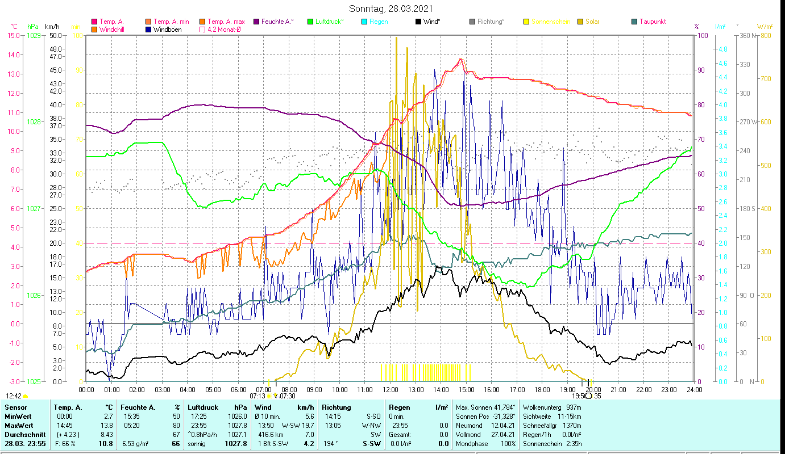Click the moon symbol at sunset time
This screenshot has width=785, height=454.
click(588, 396)
